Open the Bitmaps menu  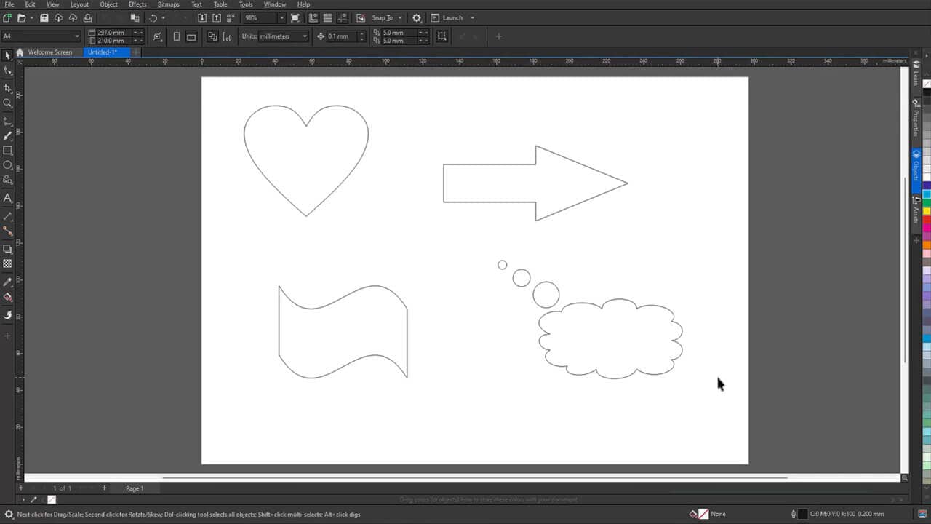168,4
